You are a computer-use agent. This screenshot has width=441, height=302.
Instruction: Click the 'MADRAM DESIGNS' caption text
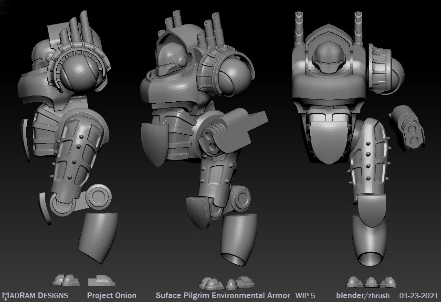tap(38, 296)
